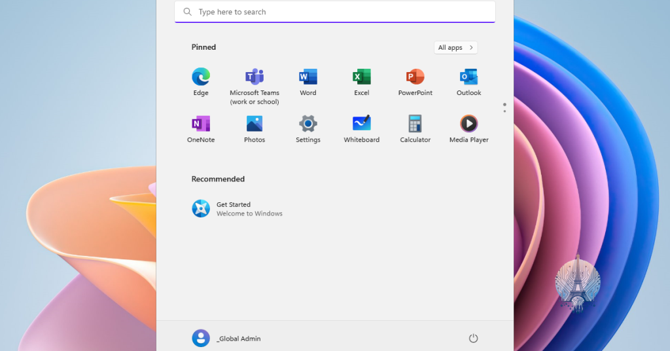Click the _Global Admin account name
Screen dimensions: 670x351
238,339
